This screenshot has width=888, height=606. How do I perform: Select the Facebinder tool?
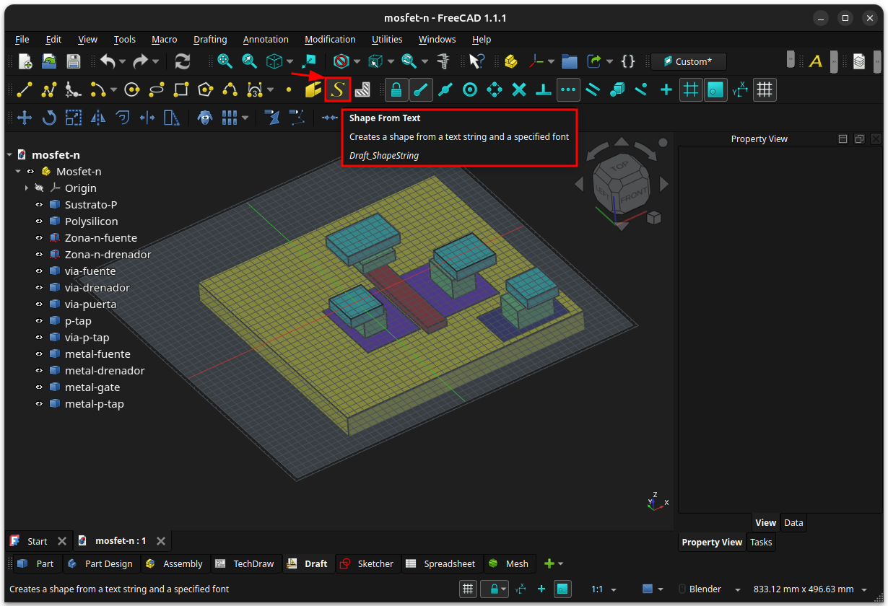coord(313,89)
